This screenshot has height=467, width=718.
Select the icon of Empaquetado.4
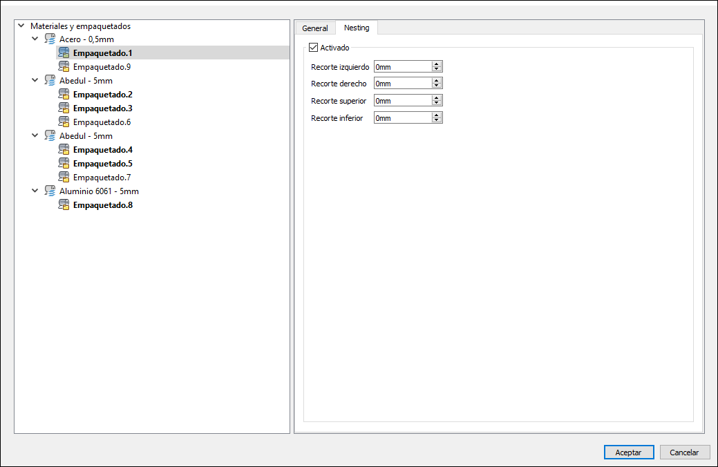(64, 149)
